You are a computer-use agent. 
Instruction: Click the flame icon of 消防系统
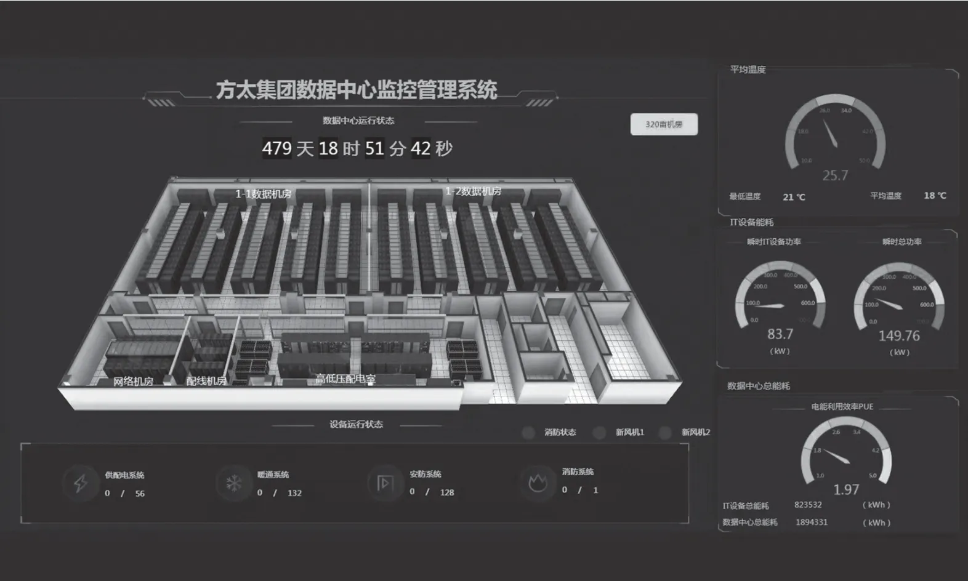[538, 482]
